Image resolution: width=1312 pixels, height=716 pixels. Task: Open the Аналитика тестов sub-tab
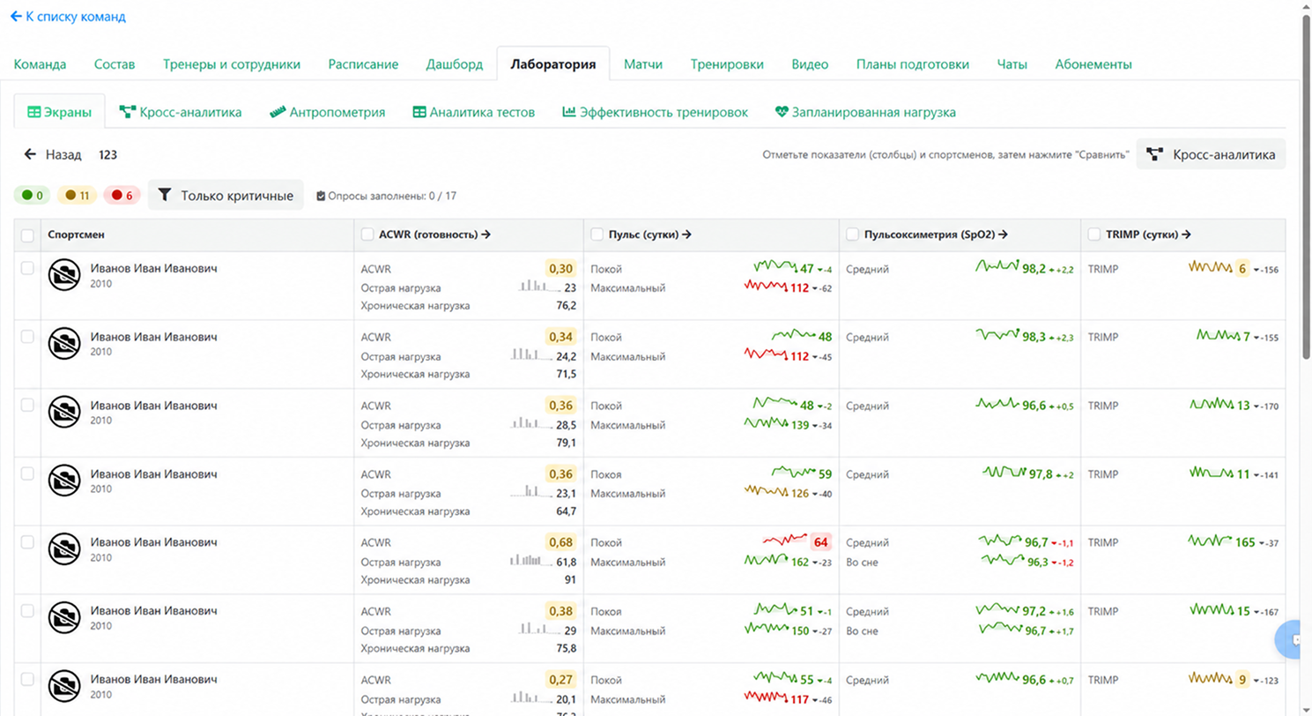[x=474, y=112]
